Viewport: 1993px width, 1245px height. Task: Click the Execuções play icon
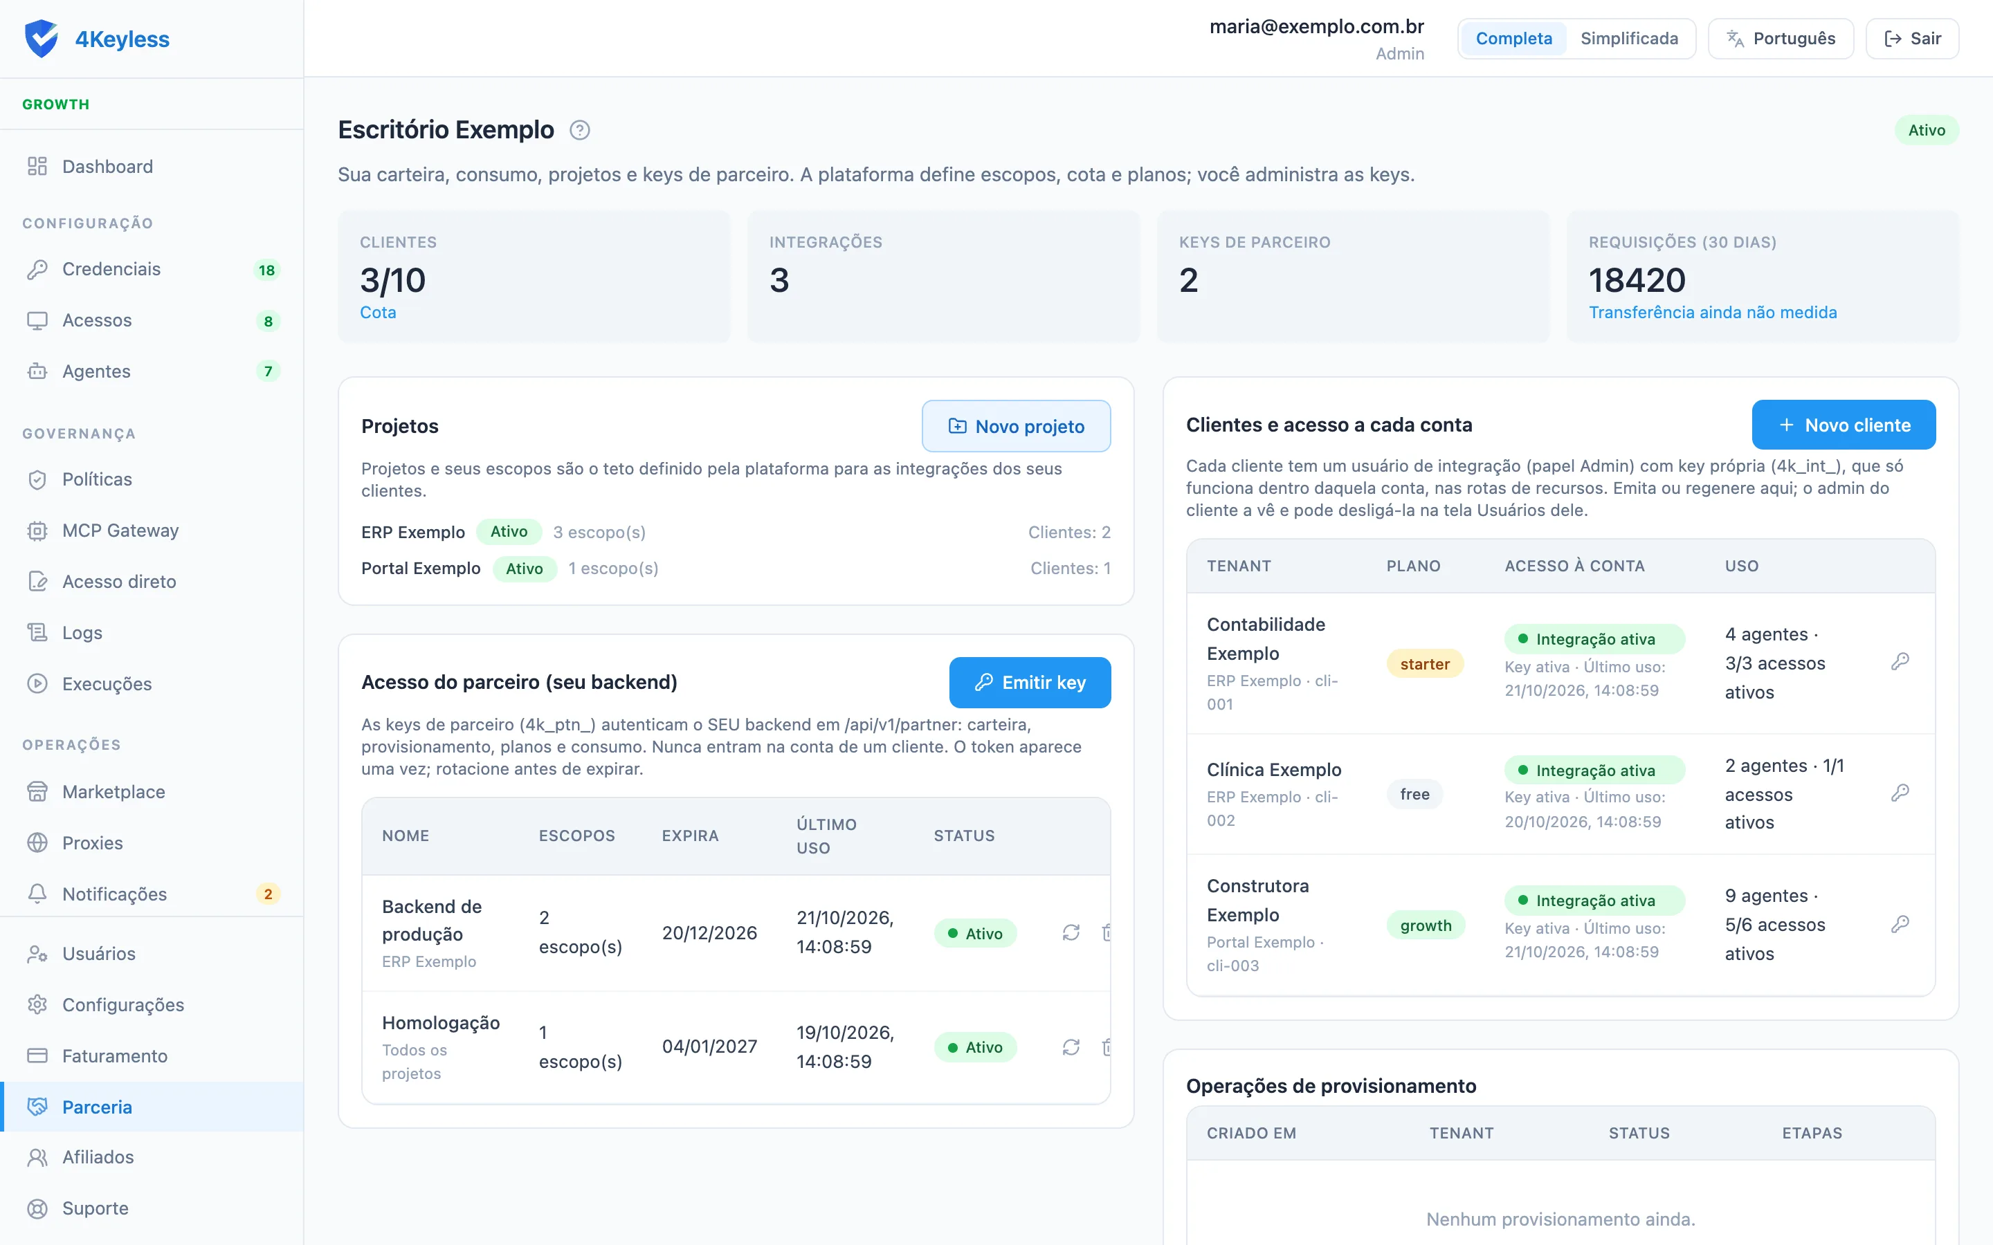pos(37,683)
